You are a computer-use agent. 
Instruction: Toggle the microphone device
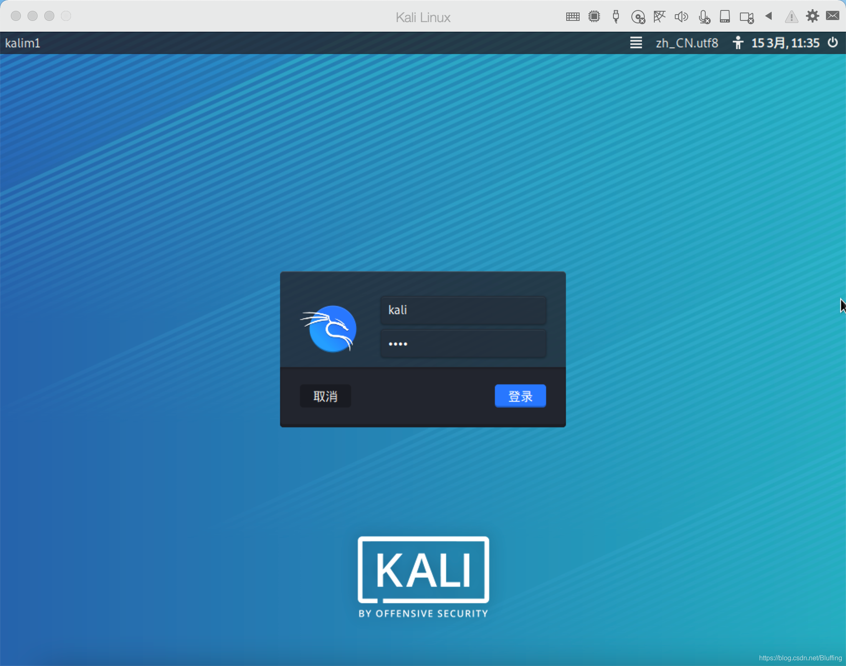pyautogui.click(x=704, y=17)
